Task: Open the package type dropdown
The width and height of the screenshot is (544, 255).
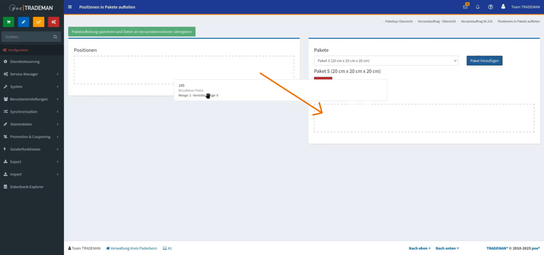Action: point(386,61)
